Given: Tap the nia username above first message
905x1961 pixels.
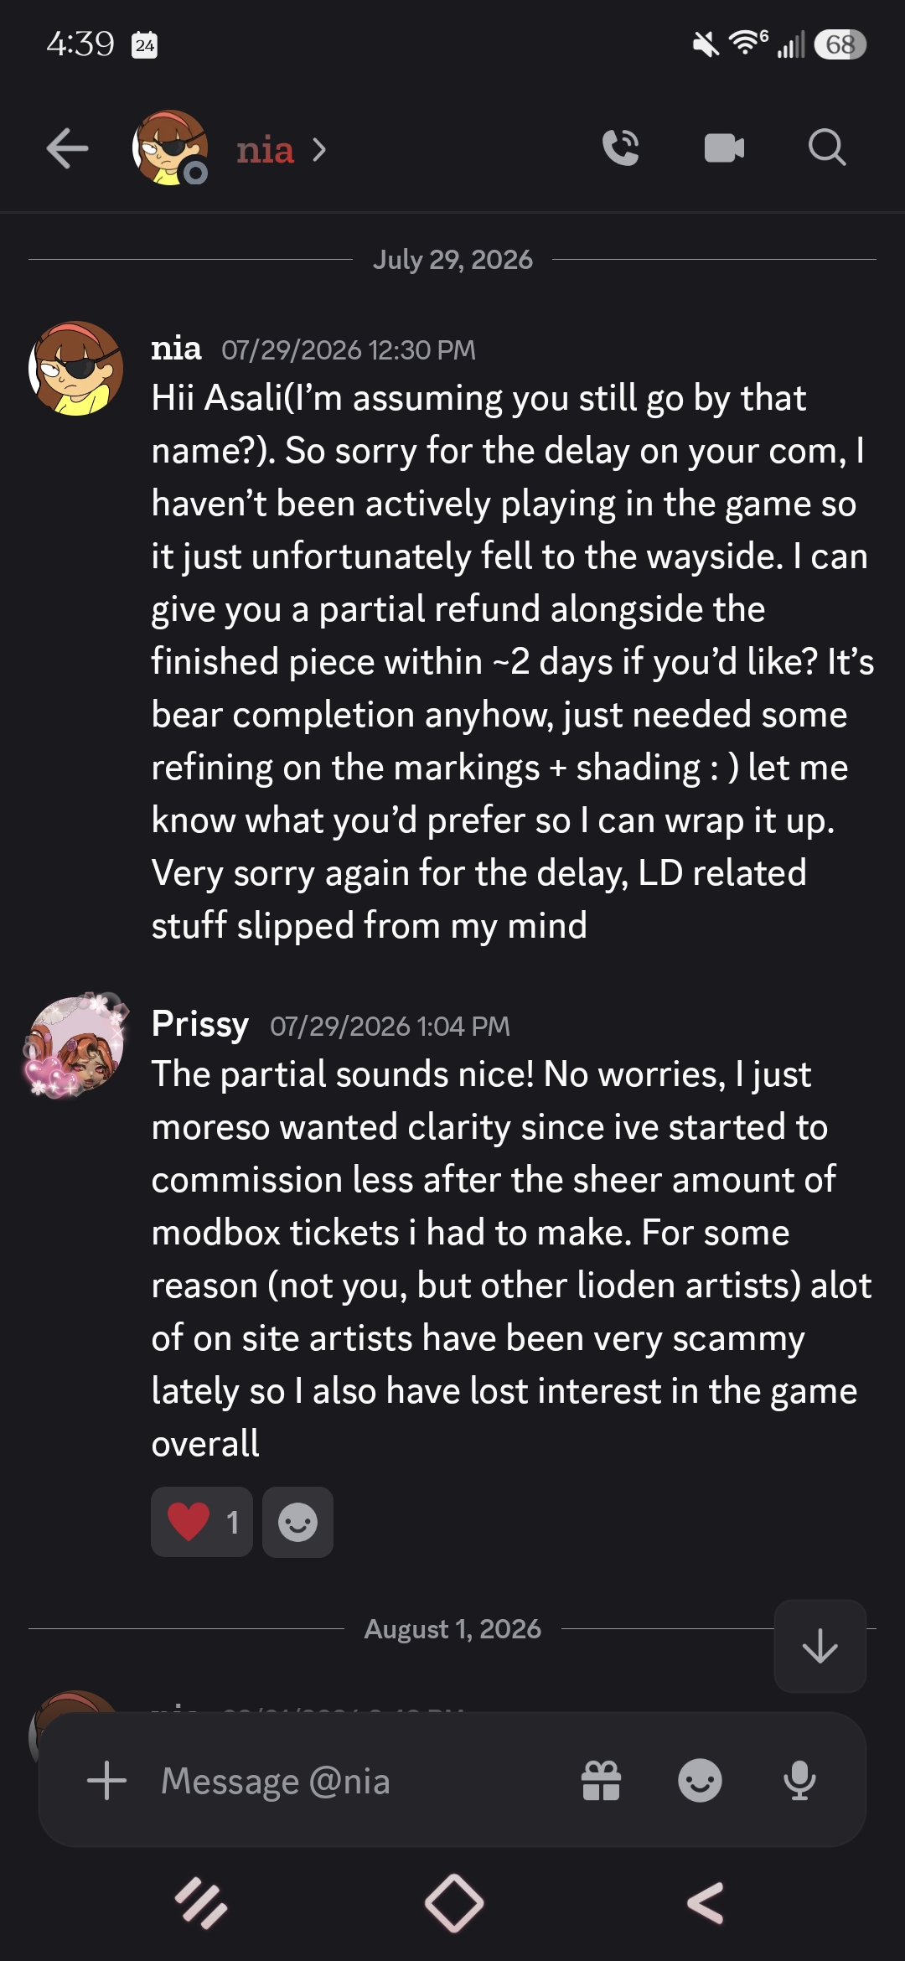Looking at the screenshot, I should tap(176, 348).
